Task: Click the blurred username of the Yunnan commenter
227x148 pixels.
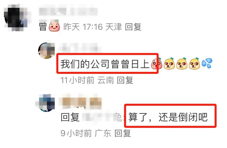Action: [x=80, y=47]
